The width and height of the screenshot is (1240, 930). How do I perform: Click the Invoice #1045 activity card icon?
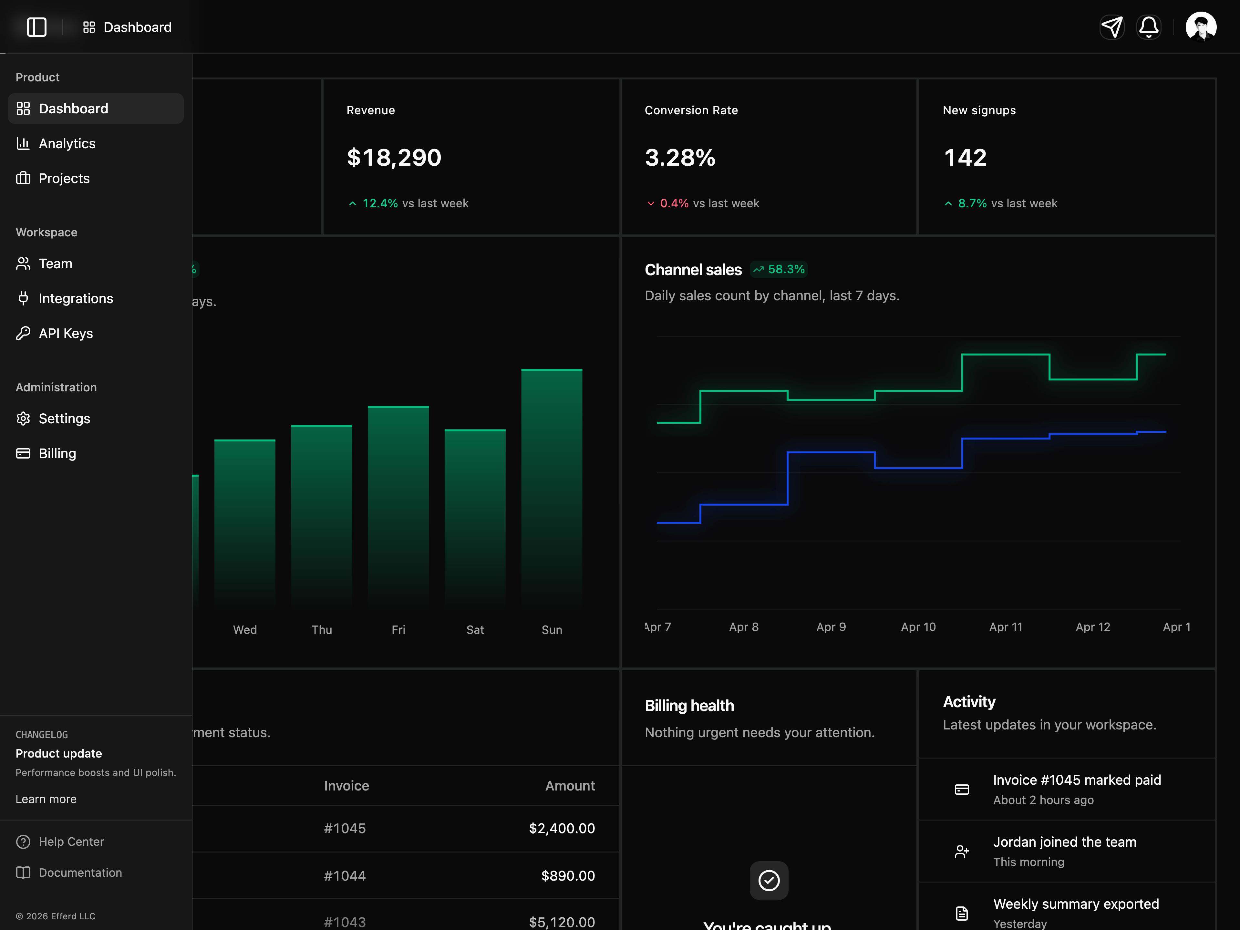(962, 789)
